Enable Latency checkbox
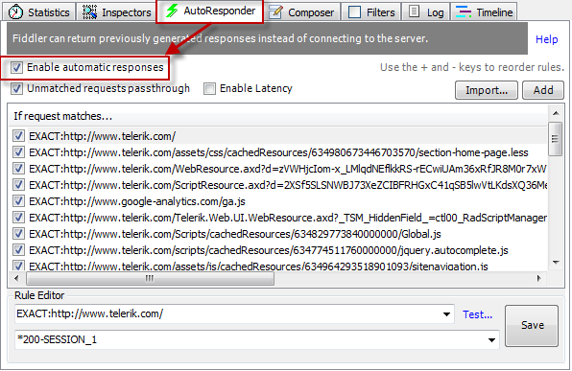Screen dimensions: 572x371 click(x=209, y=88)
